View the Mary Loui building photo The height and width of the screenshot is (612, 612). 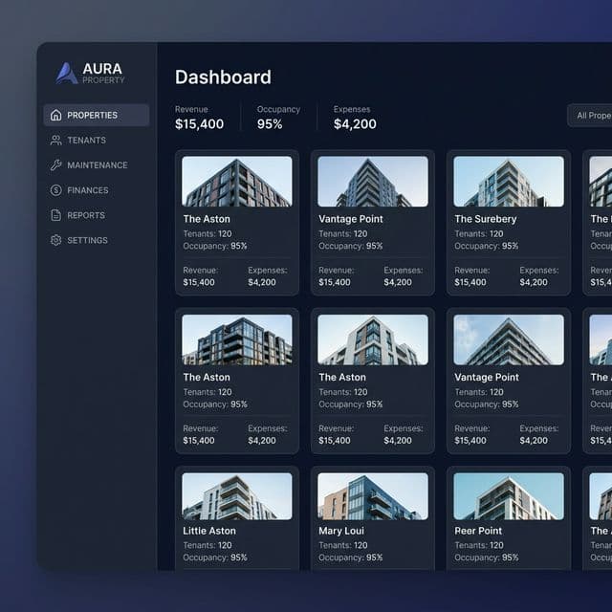point(372,496)
